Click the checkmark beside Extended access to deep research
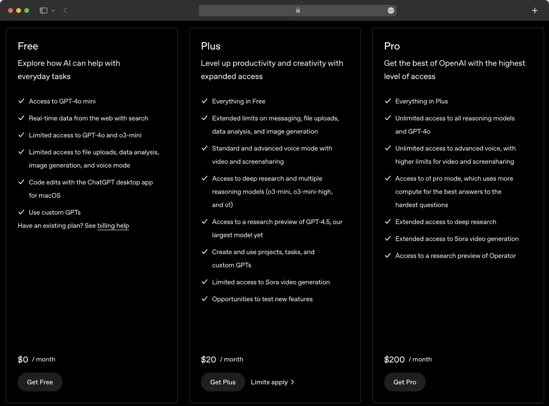The width and height of the screenshot is (549, 406). click(387, 222)
